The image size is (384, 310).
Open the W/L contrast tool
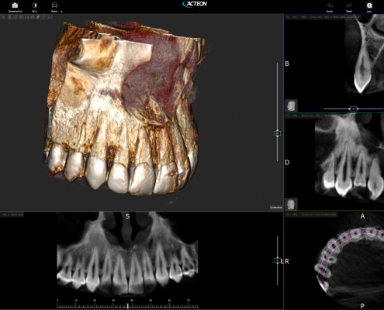pos(34,5)
